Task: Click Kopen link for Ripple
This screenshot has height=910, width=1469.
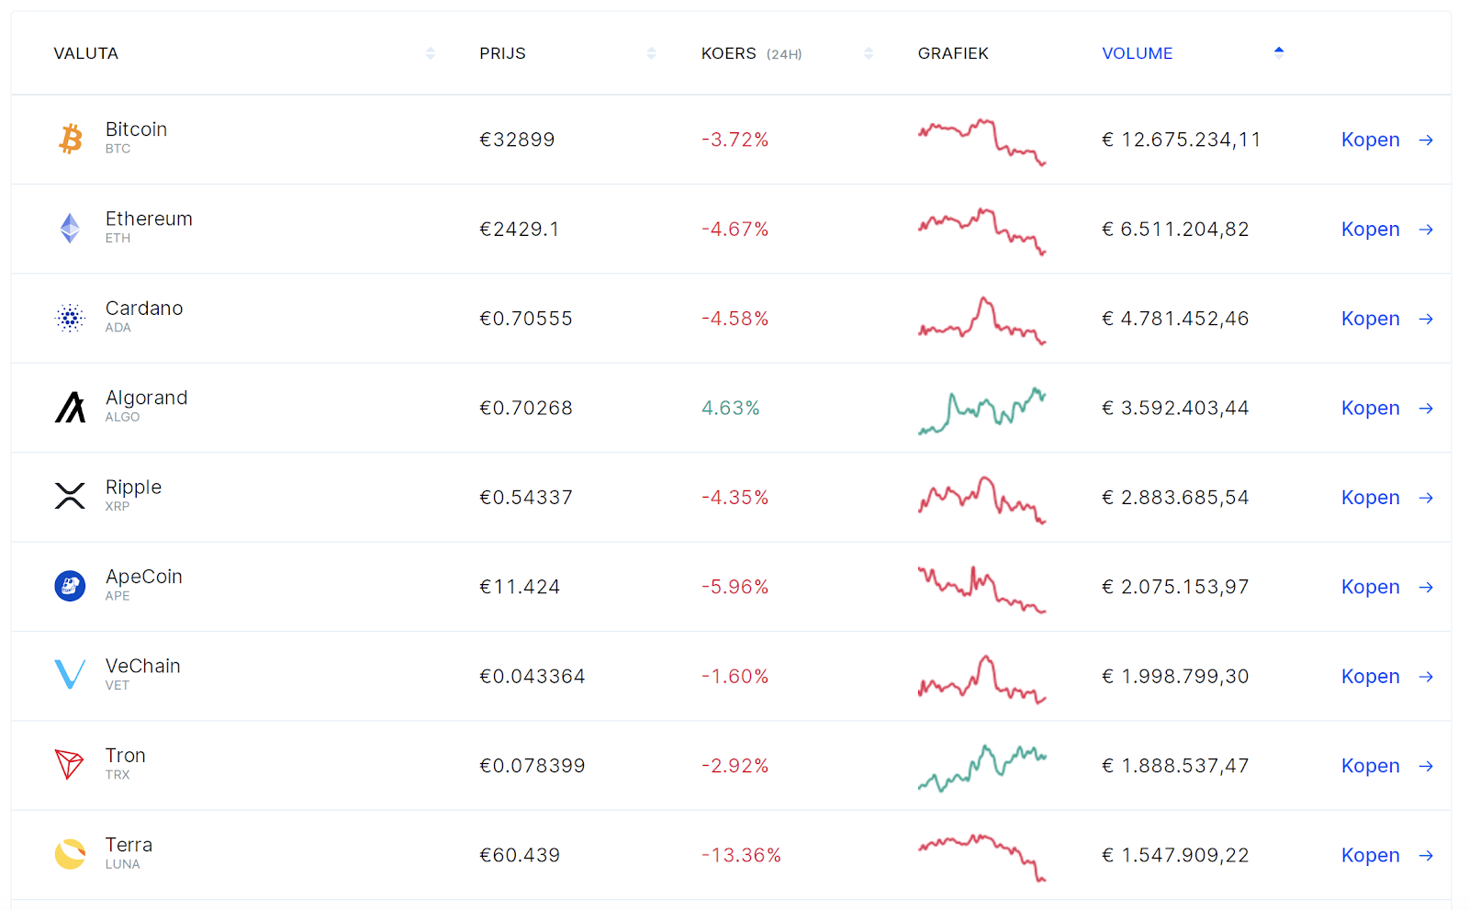Action: [x=1370, y=497]
